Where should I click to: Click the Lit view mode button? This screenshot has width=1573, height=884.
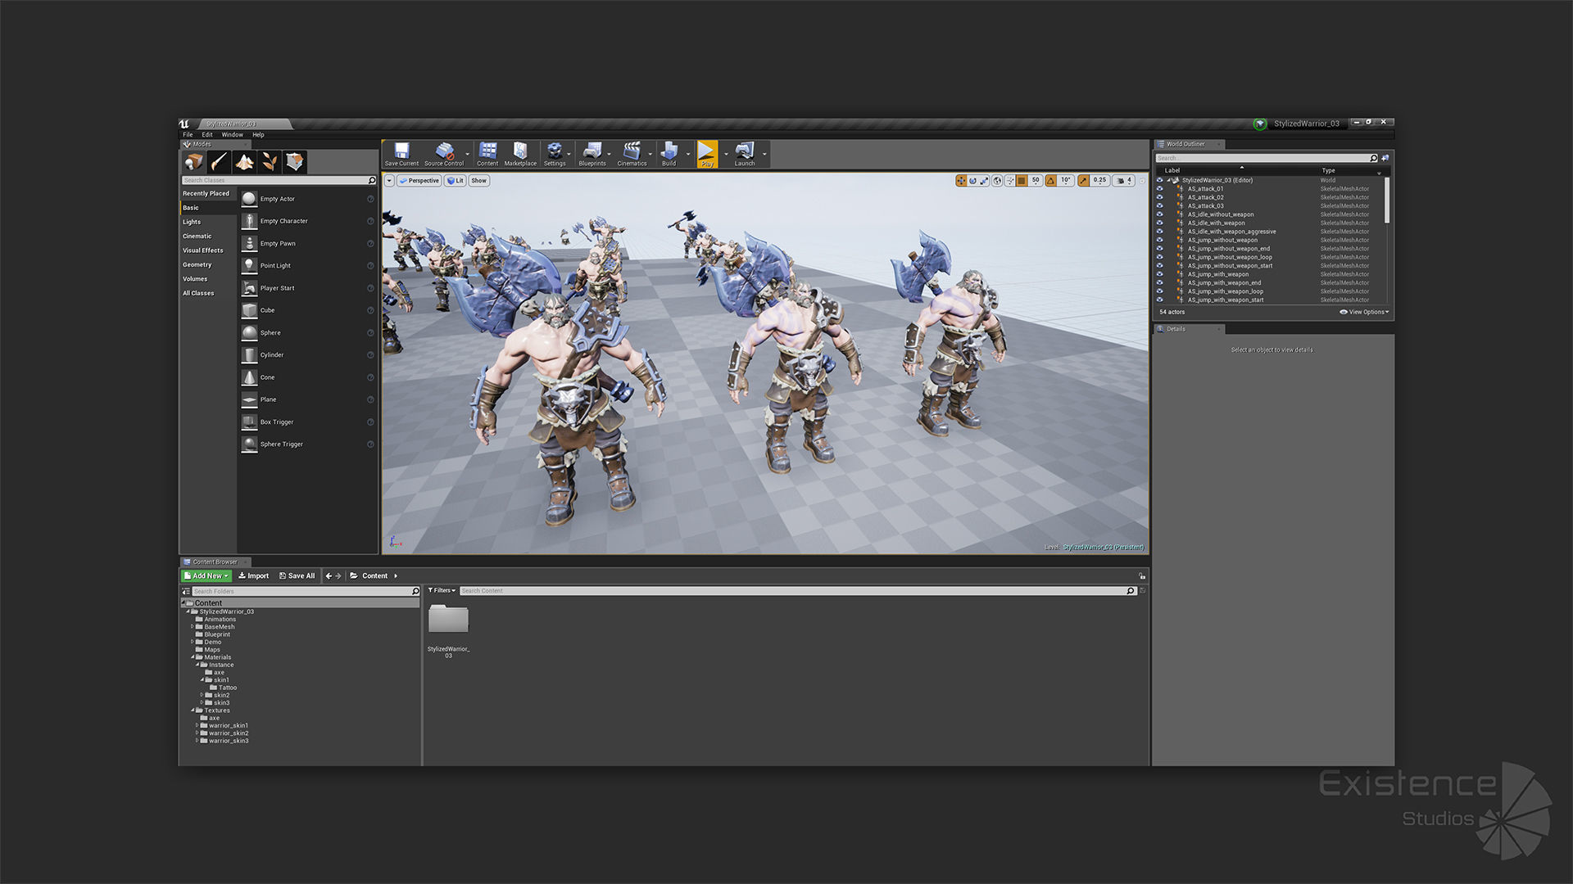pyautogui.click(x=456, y=181)
